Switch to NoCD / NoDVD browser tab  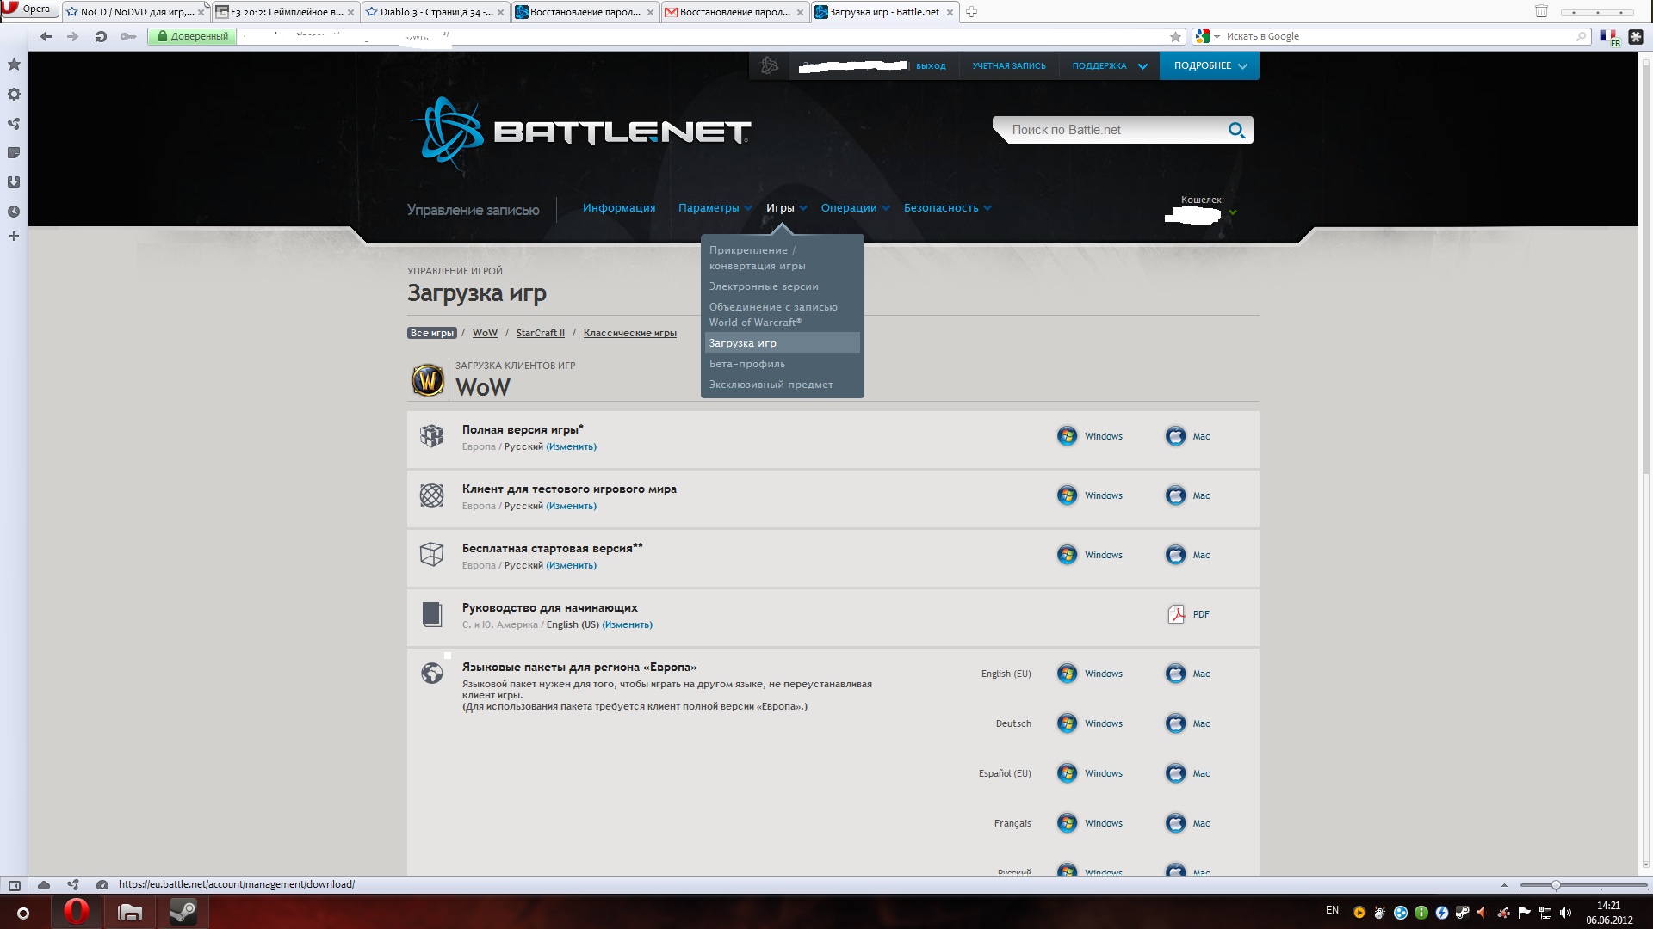coord(136,12)
